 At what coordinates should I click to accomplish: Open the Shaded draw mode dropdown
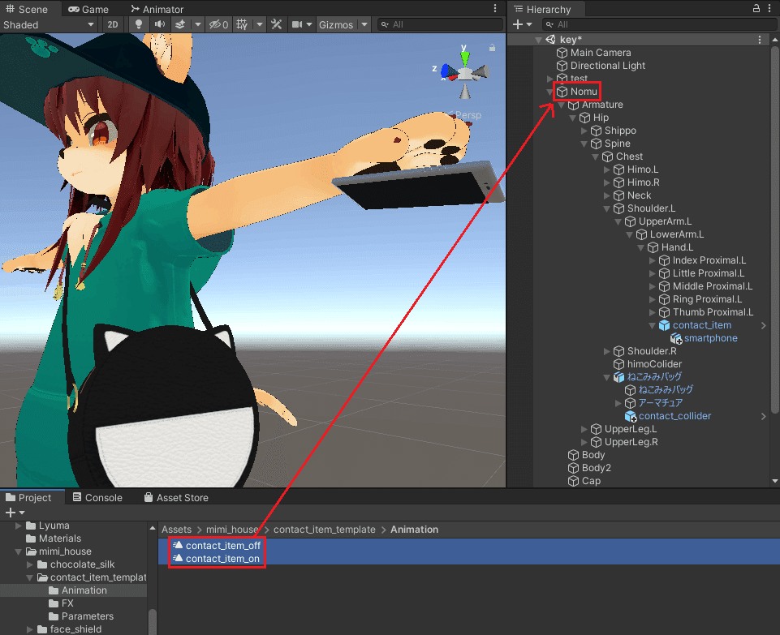pos(49,24)
